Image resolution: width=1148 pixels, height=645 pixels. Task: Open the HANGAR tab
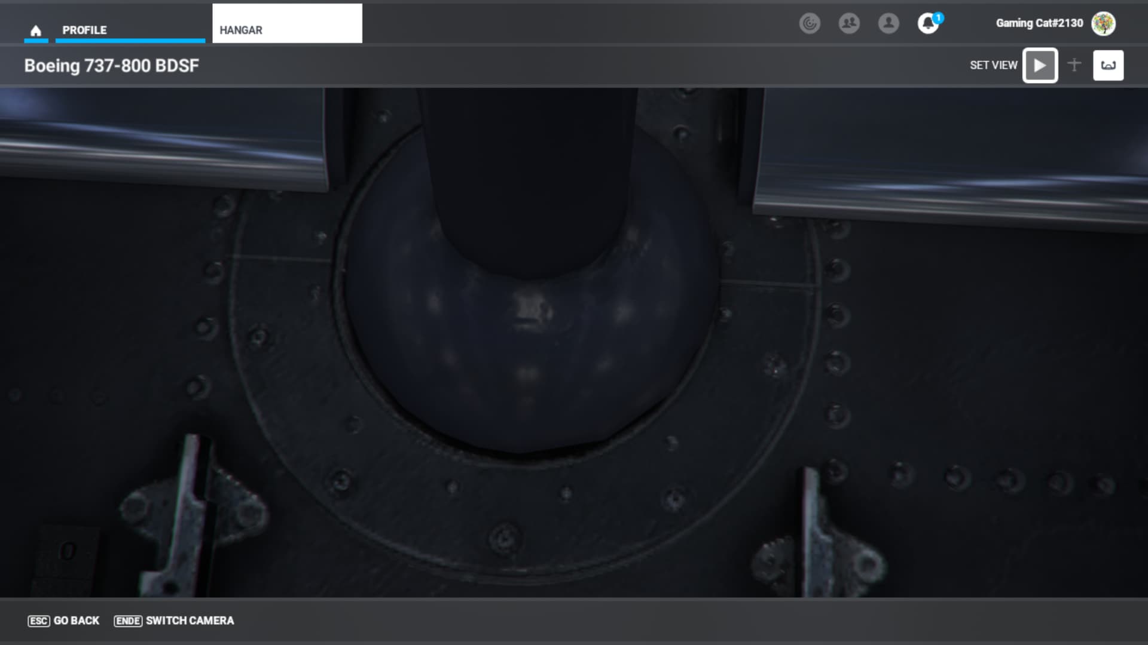click(x=240, y=30)
